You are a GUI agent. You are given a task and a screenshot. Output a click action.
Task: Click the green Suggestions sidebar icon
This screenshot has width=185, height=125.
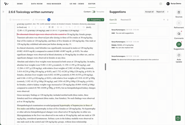[x=179, y=44]
